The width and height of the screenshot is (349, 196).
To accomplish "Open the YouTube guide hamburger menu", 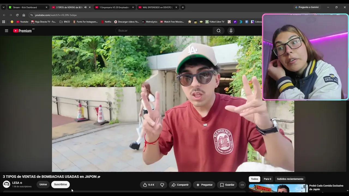I will (7, 31).
